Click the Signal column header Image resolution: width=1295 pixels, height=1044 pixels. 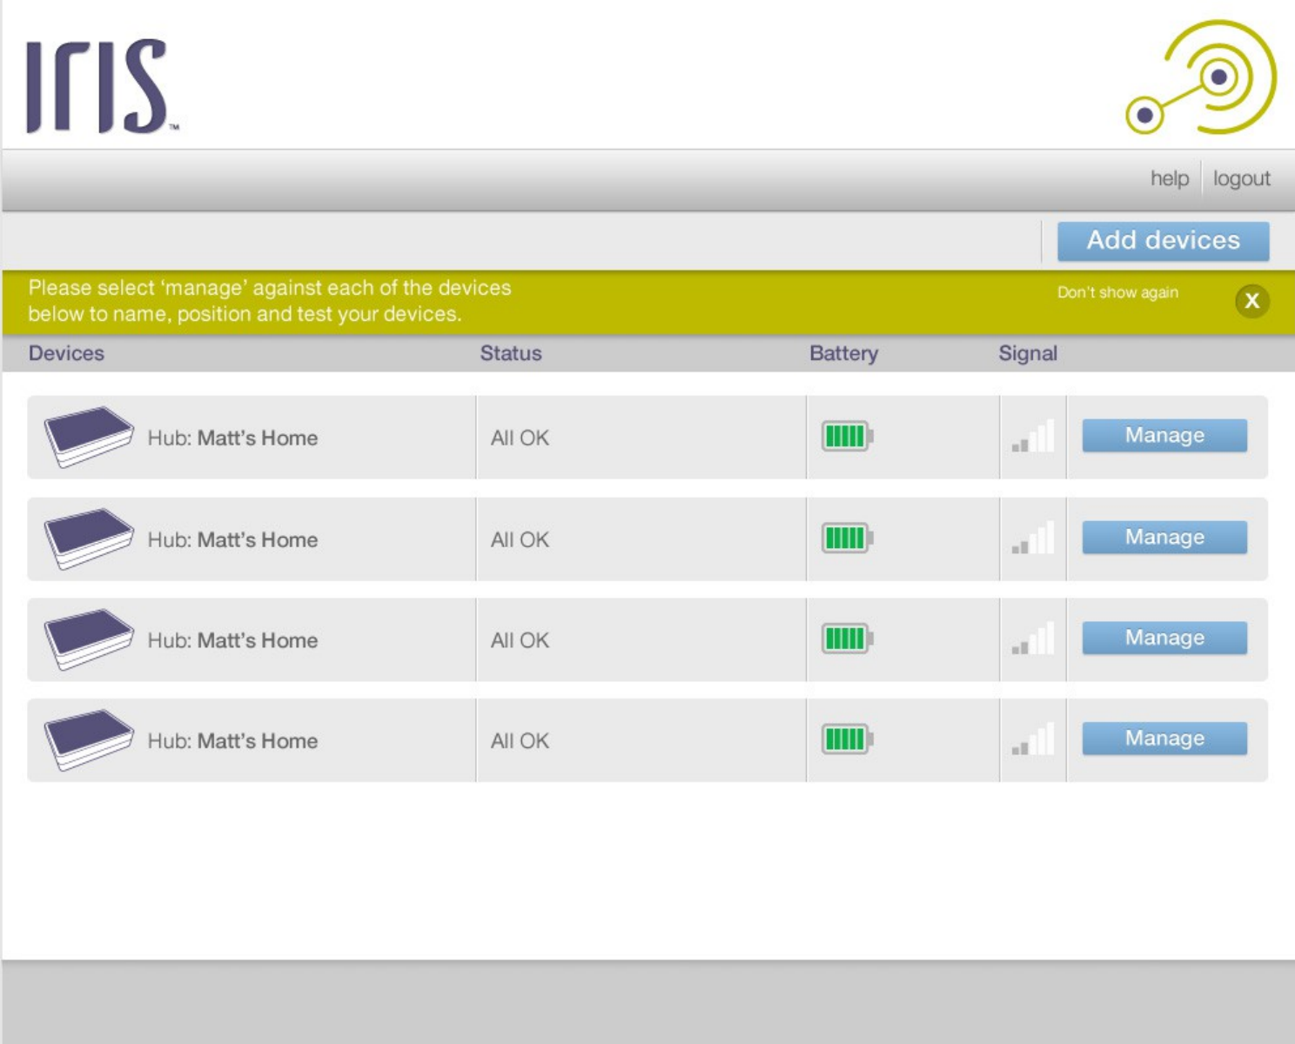tap(1028, 353)
